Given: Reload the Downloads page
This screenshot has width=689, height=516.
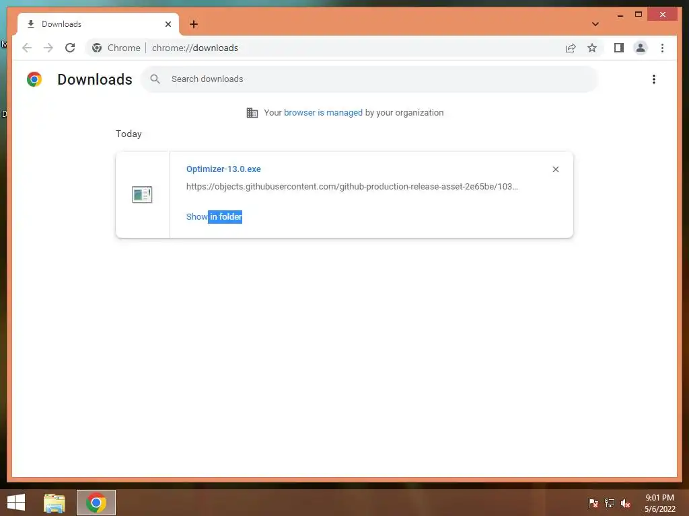Looking at the screenshot, I should (70, 48).
